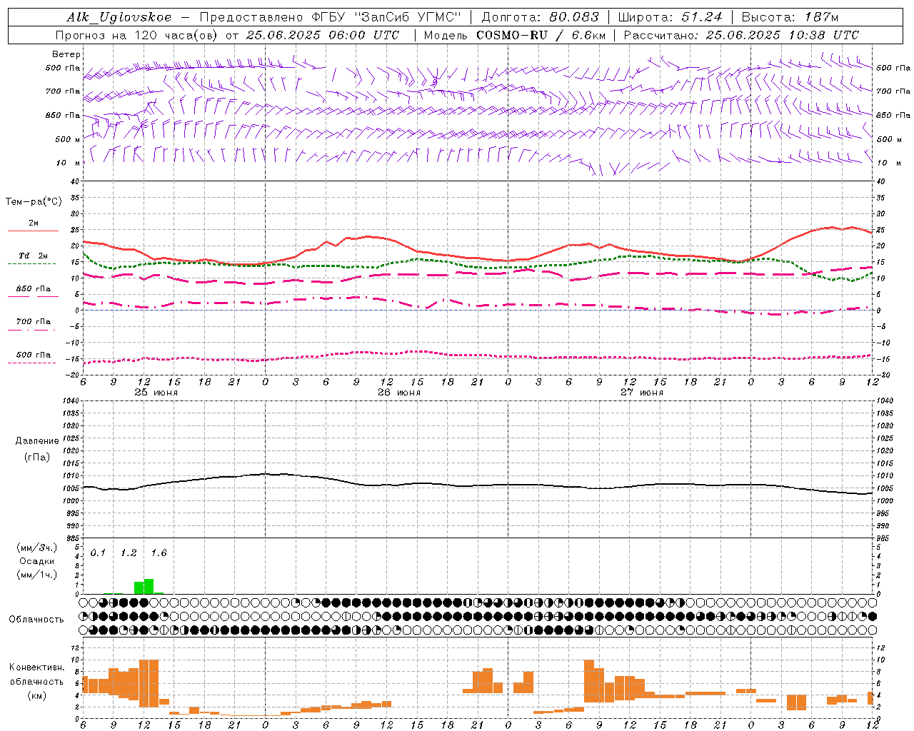Click the 26 июня date label
Image resolution: width=914 pixels, height=731 pixels.
pyautogui.click(x=399, y=392)
